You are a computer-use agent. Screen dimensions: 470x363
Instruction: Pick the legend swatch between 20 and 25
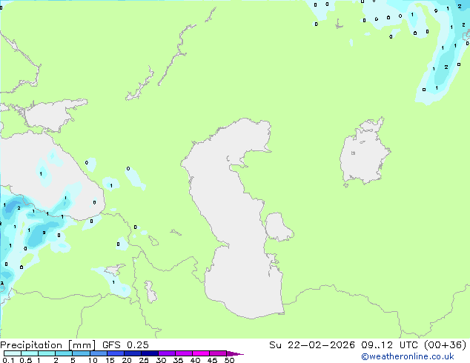click(x=132, y=353)
